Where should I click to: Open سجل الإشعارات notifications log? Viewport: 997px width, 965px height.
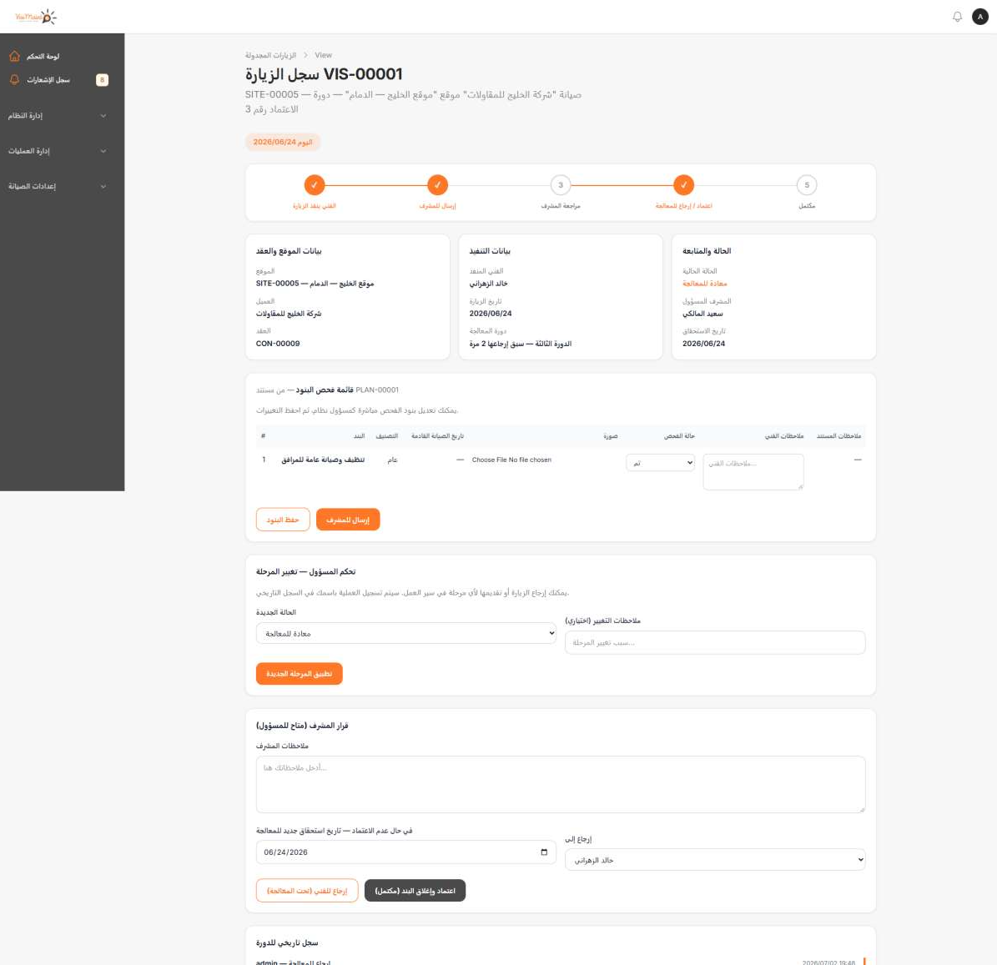(48, 80)
